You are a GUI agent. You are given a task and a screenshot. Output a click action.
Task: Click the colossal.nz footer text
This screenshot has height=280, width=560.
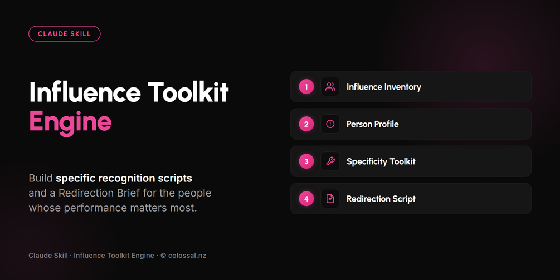click(x=187, y=256)
